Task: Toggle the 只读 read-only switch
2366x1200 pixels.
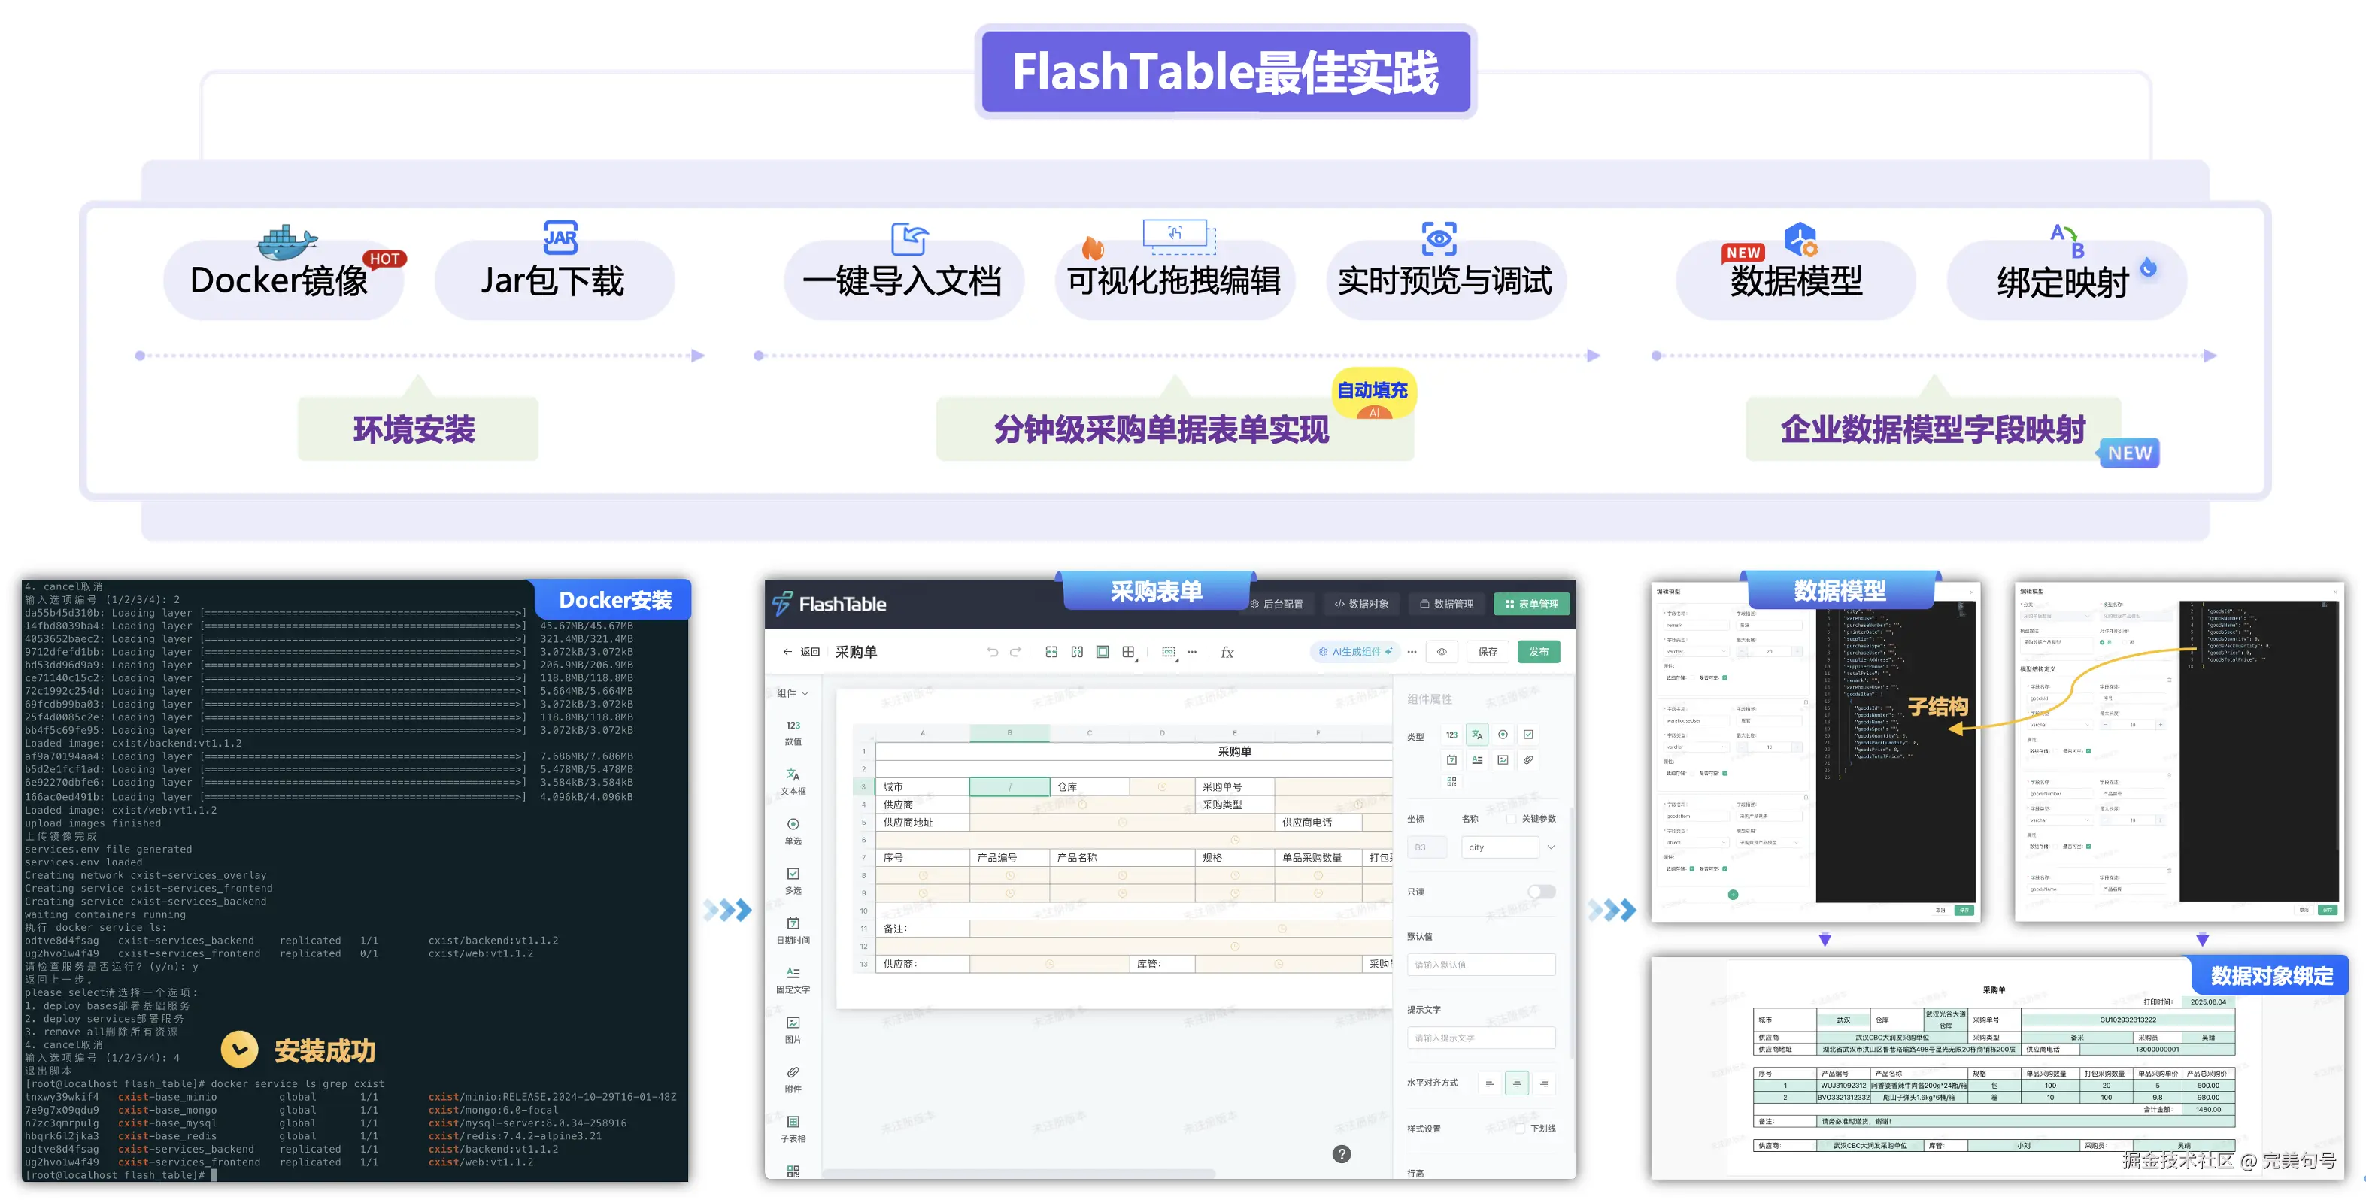Action: (x=1541, y=892)
